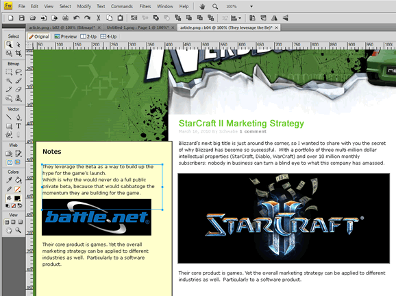Viewport: 396px width, 296px height.
Task: Select the Zoom tool in the Tools panel
Action: [18, 231]
